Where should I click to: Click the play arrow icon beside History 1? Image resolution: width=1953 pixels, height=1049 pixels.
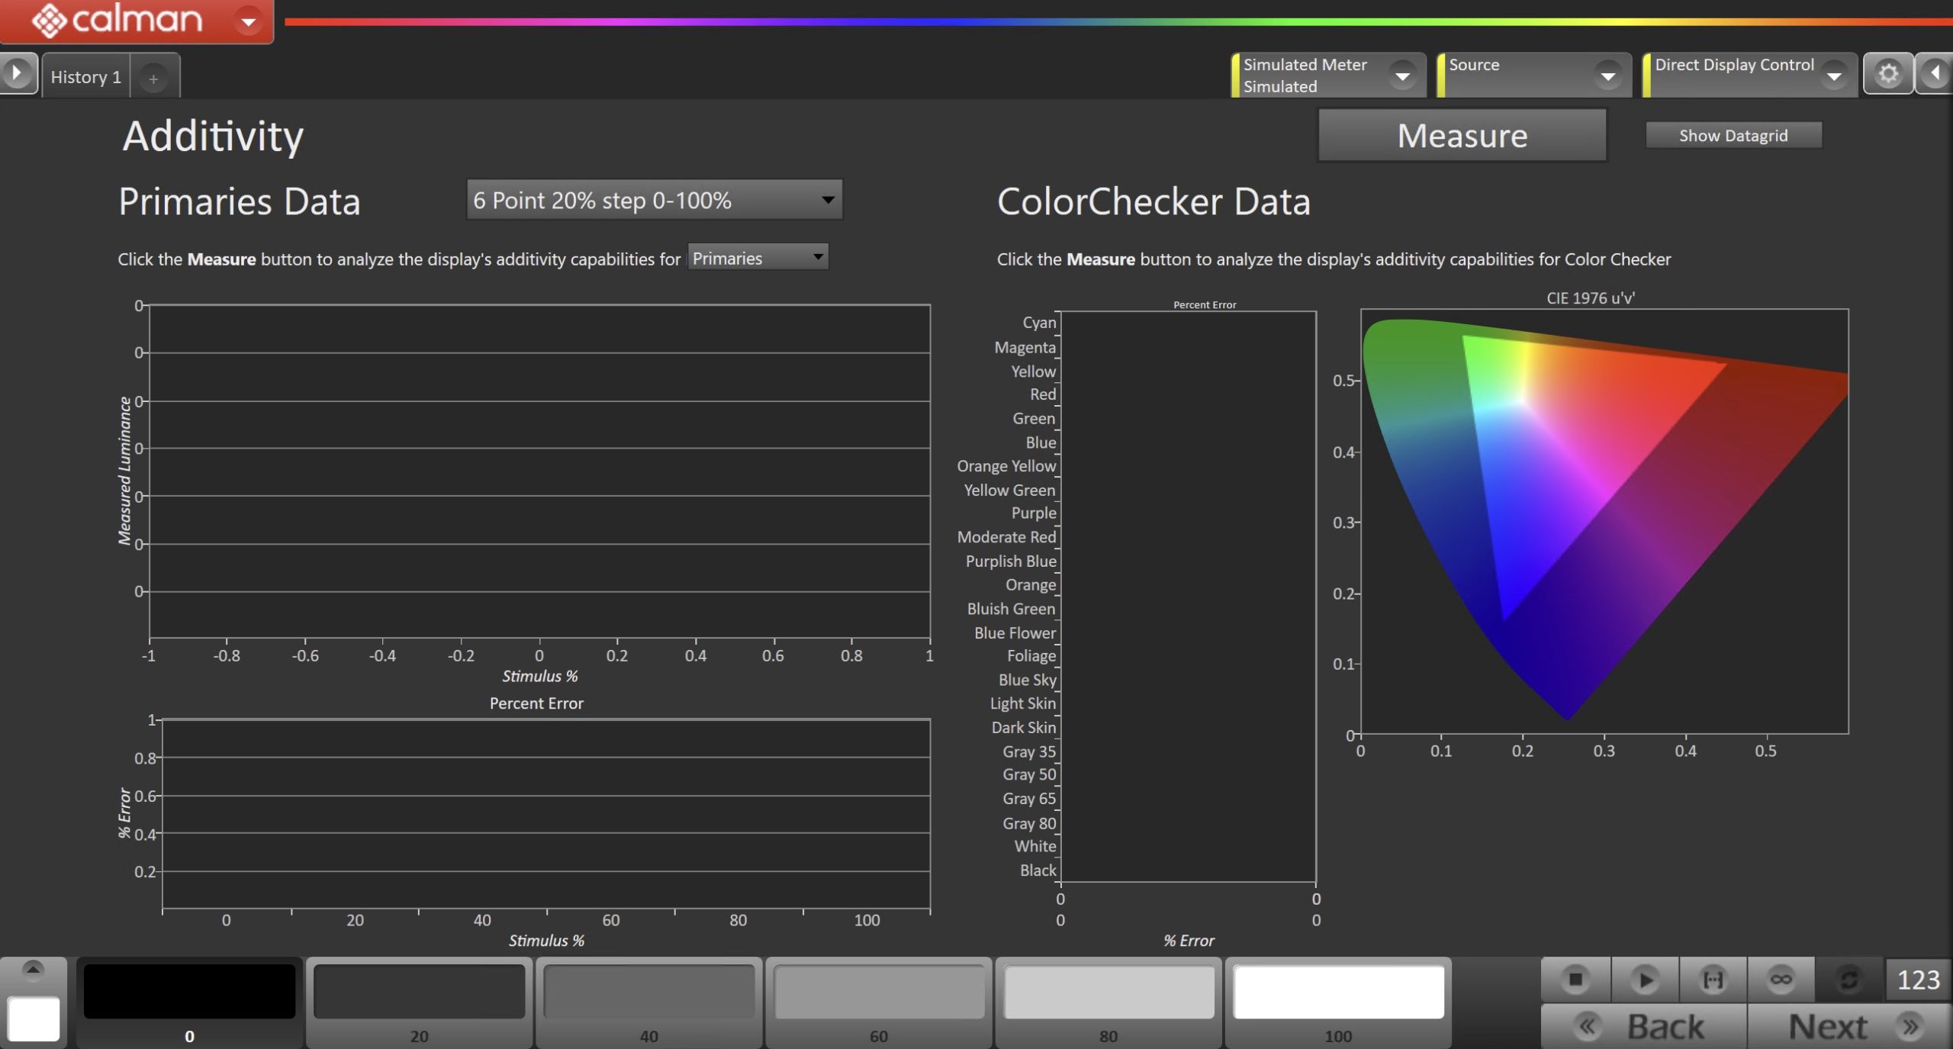(x=17, y=74)
